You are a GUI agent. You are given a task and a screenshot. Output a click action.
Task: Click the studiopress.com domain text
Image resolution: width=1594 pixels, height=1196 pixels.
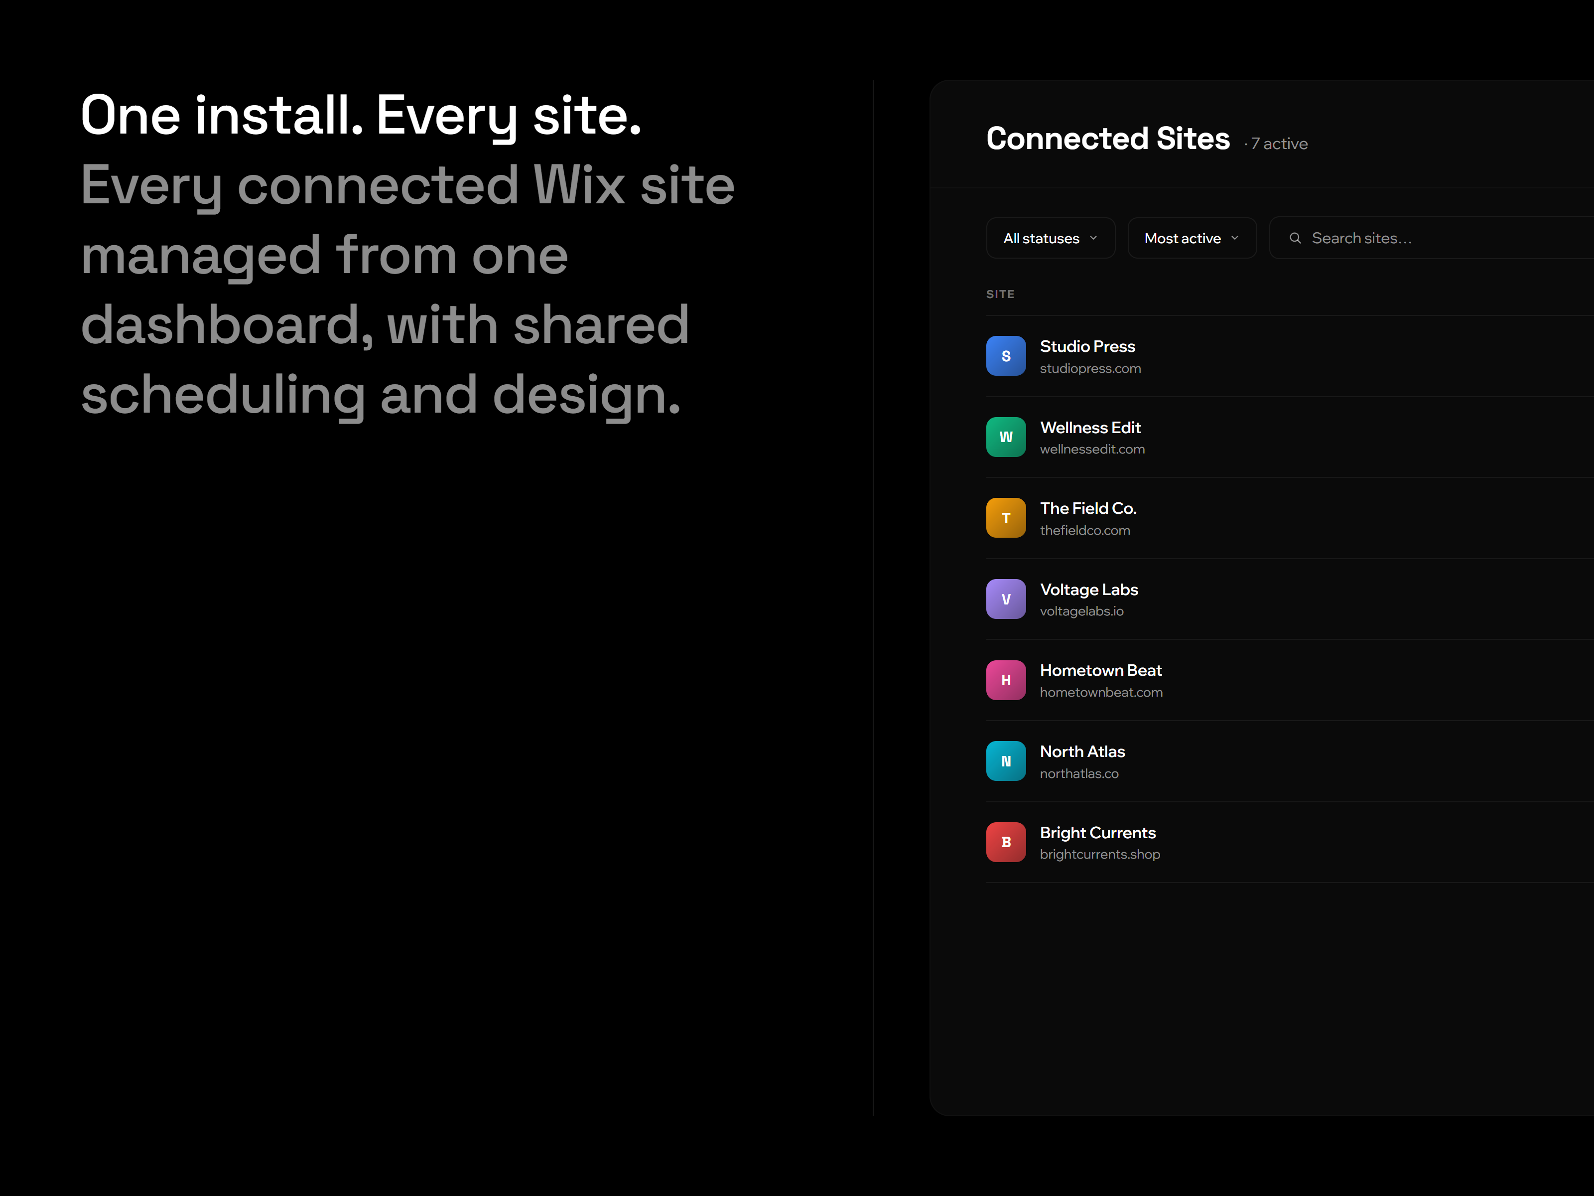coord(1090,368)
